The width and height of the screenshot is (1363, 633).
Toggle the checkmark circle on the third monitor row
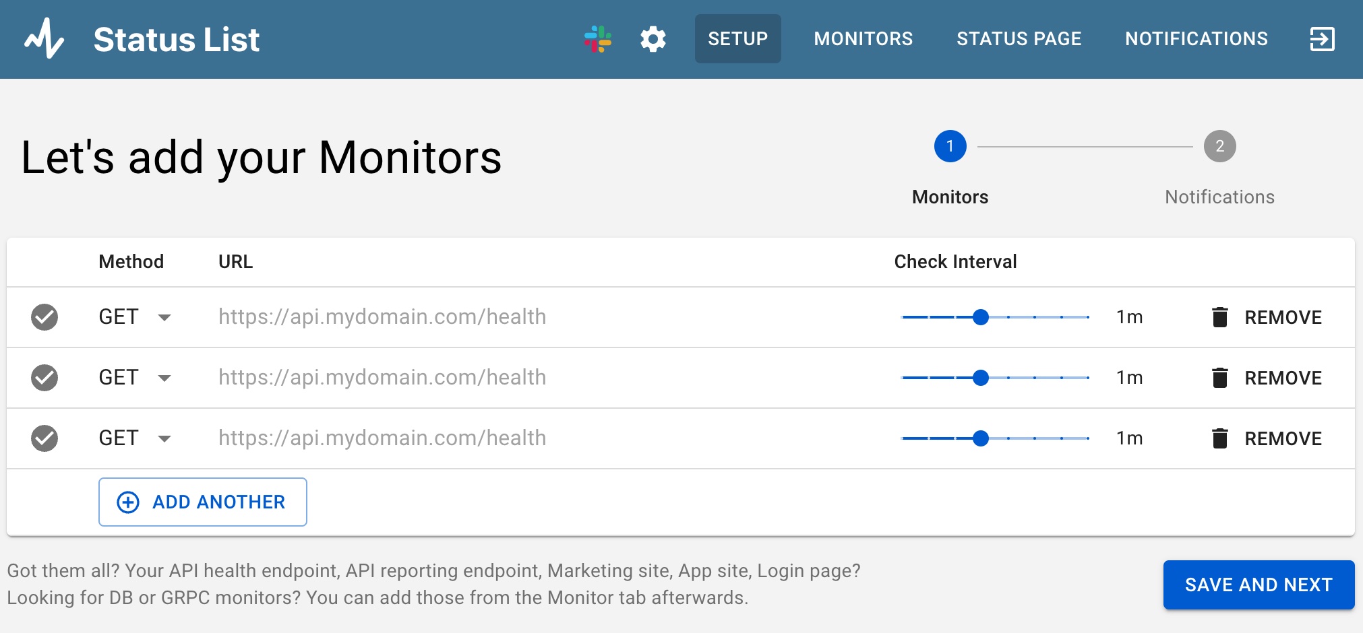point(44,438)
